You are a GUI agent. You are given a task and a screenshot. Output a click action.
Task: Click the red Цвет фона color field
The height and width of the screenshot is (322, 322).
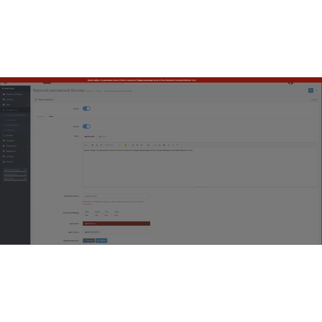coord(116,223)
